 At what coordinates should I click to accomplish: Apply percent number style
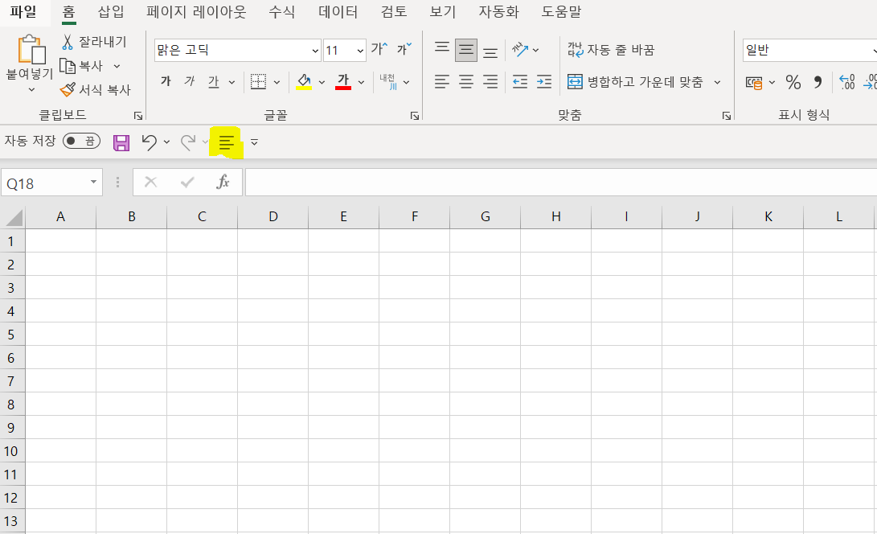(x=792, y=81)
